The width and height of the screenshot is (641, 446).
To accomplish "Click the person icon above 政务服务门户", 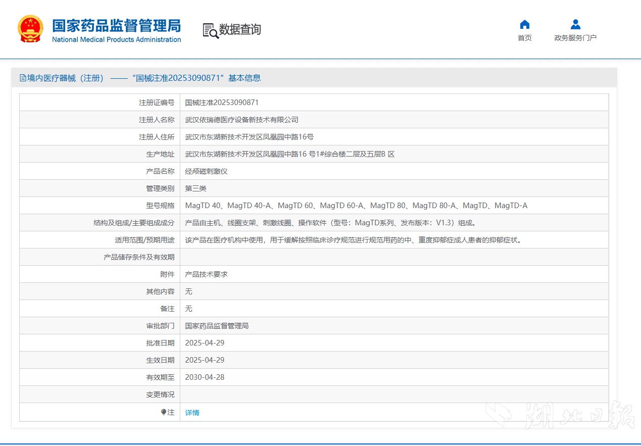I will [x=575, y=24].
